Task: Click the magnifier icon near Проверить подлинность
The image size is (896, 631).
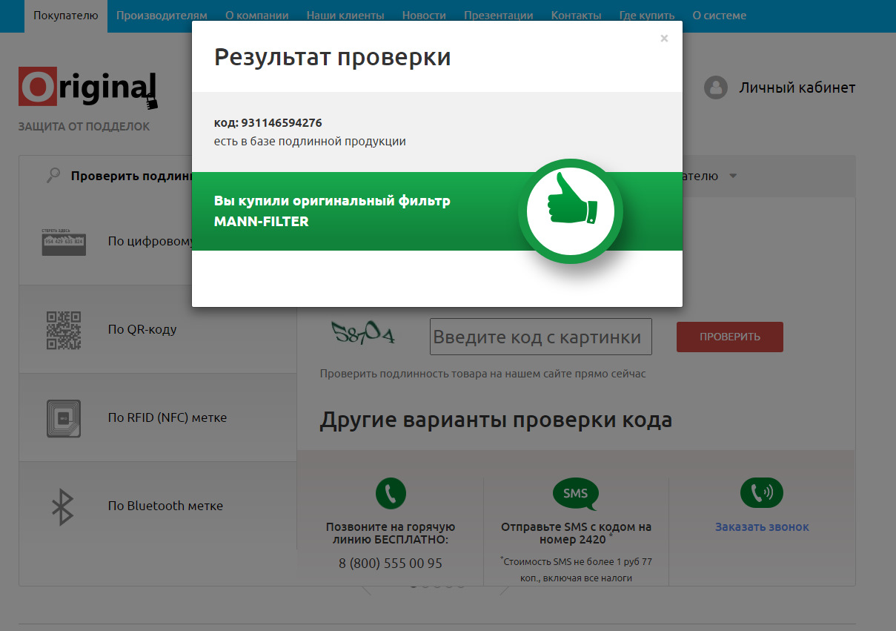Action: pos(53,176)
